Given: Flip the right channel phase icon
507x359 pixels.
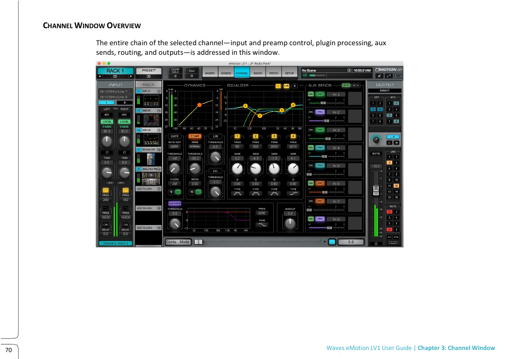Looking at the screenshot, I should pyautogui.click(x=124, y=152).
